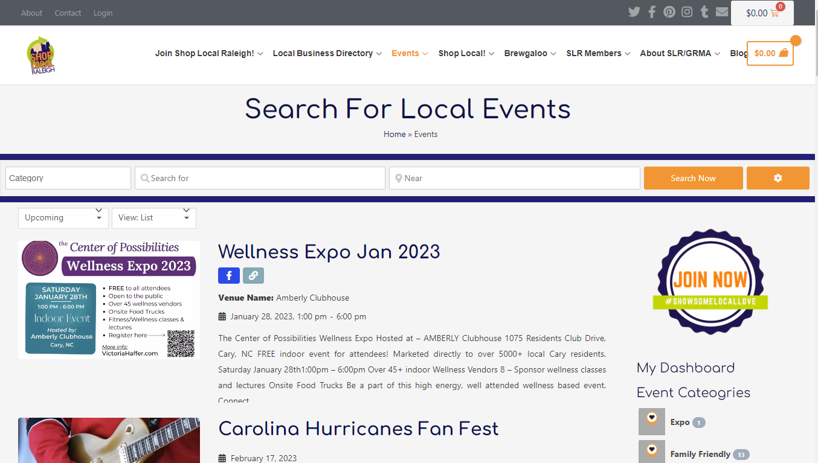818x463 pixels.
Task: Open the Pinterest social icon
Action: coord(669,12)
